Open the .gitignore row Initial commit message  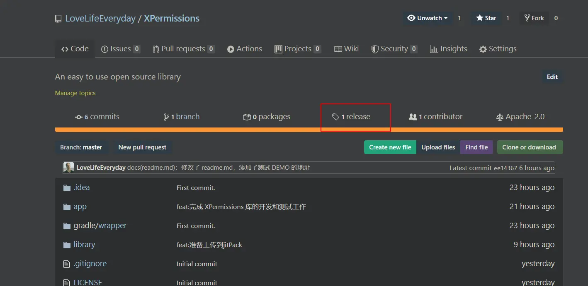(197, 264)
